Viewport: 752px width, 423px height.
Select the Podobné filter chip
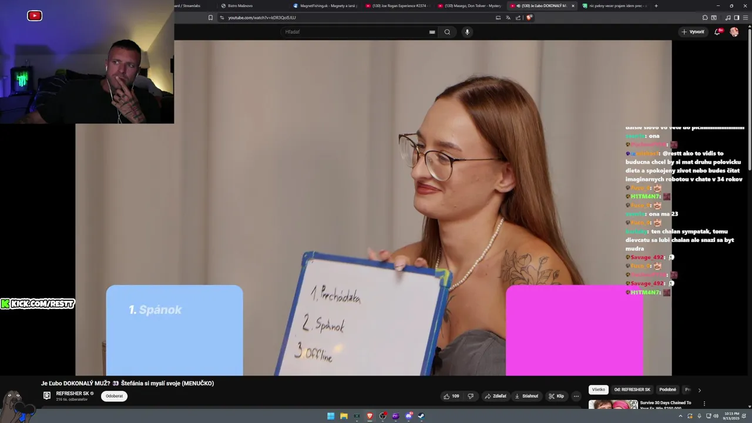(x=667, y=390)
